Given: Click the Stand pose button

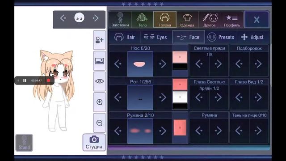Looking at the screenshot, I should pyautogui.click(x=24, y=143).
